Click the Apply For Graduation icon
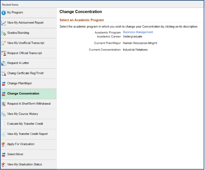The width and height of the screenshot is (205, 170). coord(4,144)
